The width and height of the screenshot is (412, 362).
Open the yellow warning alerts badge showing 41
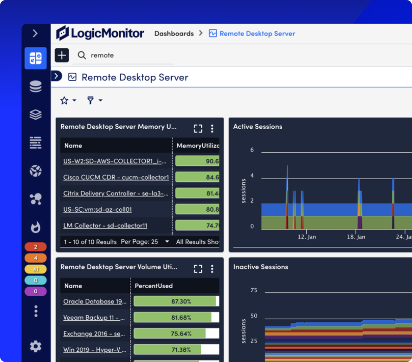[x=35, y=269]
